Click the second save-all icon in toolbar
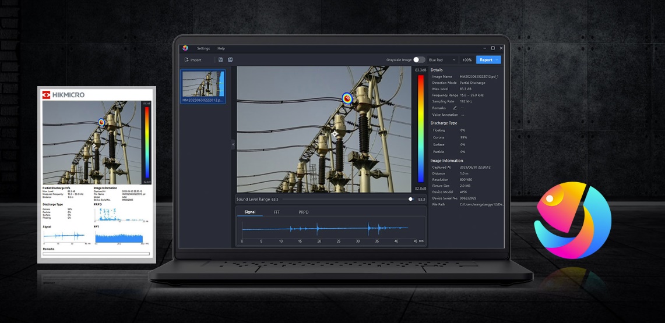This screenshot has width=665, height=323. (230, 60)
